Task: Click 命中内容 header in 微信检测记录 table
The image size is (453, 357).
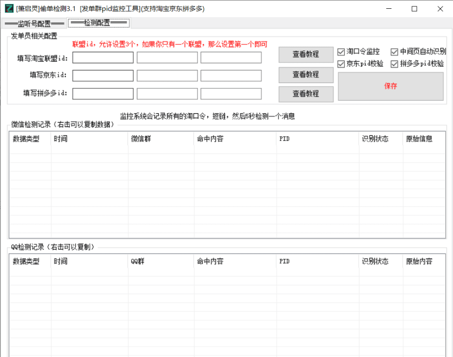Action: point(235,139)
